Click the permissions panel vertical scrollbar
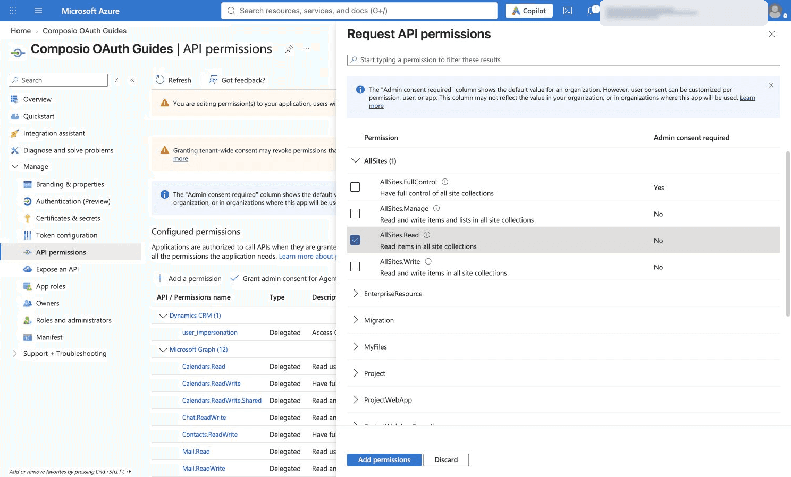The image size is (791, 477). point(788,234)
